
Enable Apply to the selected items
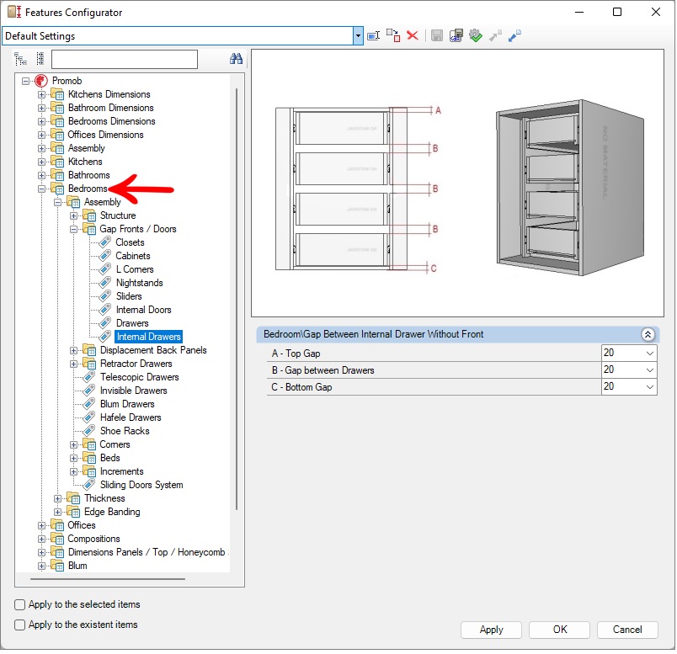[20, 604]
